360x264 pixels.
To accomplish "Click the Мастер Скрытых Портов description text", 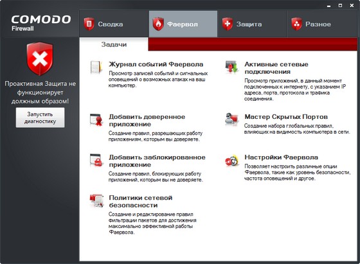I will click(297, 129).
